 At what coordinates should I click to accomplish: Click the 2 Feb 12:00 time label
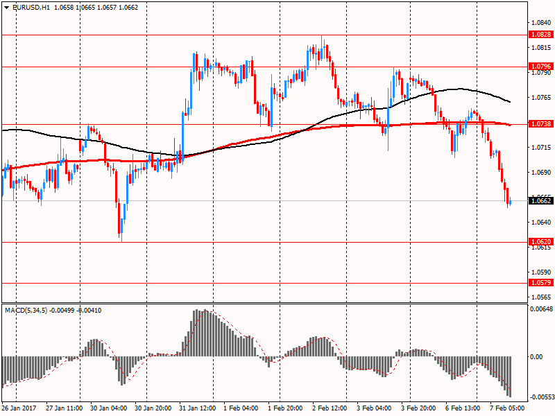330,408
